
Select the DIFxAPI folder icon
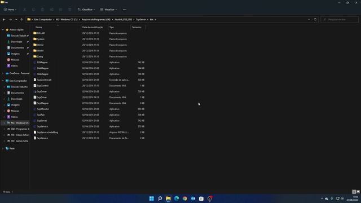point(35,33)
